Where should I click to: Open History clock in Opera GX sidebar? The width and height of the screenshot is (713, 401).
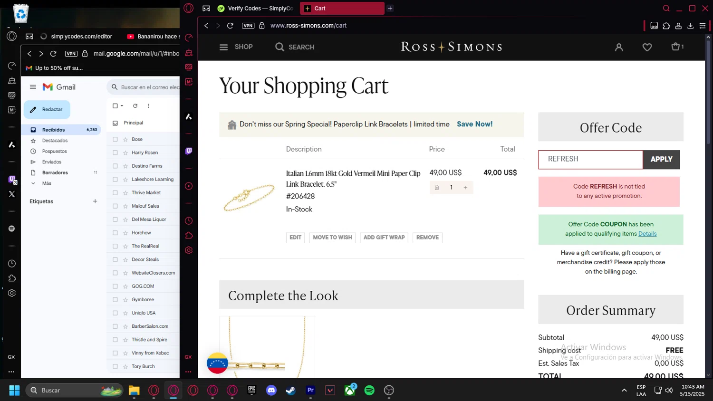(x=189, y=220)
